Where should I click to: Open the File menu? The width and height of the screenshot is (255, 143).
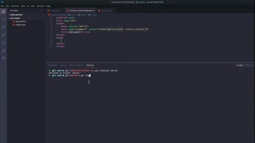(2, 6)
